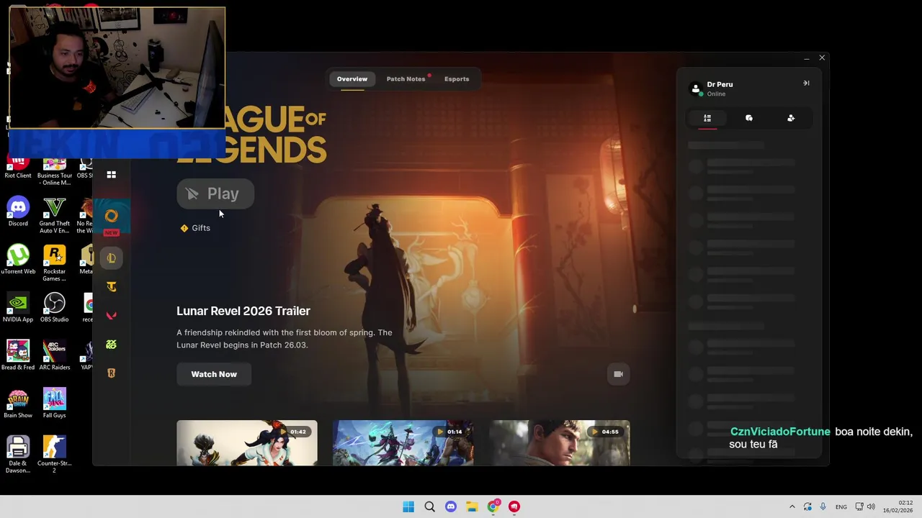922x518 pixels.
Task: Open the Gifts link
Action: [x=195, y=228]
